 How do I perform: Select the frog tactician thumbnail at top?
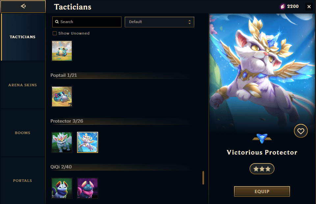pos(62,51)
